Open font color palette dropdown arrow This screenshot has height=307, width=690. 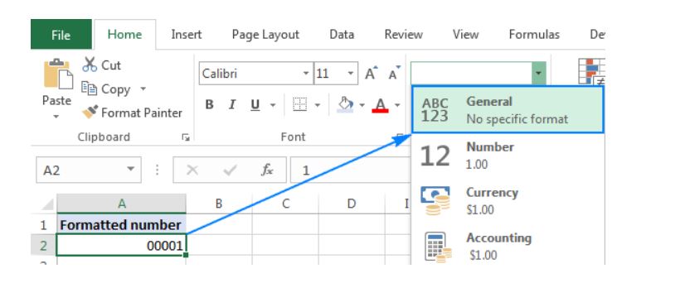point(397,105)
